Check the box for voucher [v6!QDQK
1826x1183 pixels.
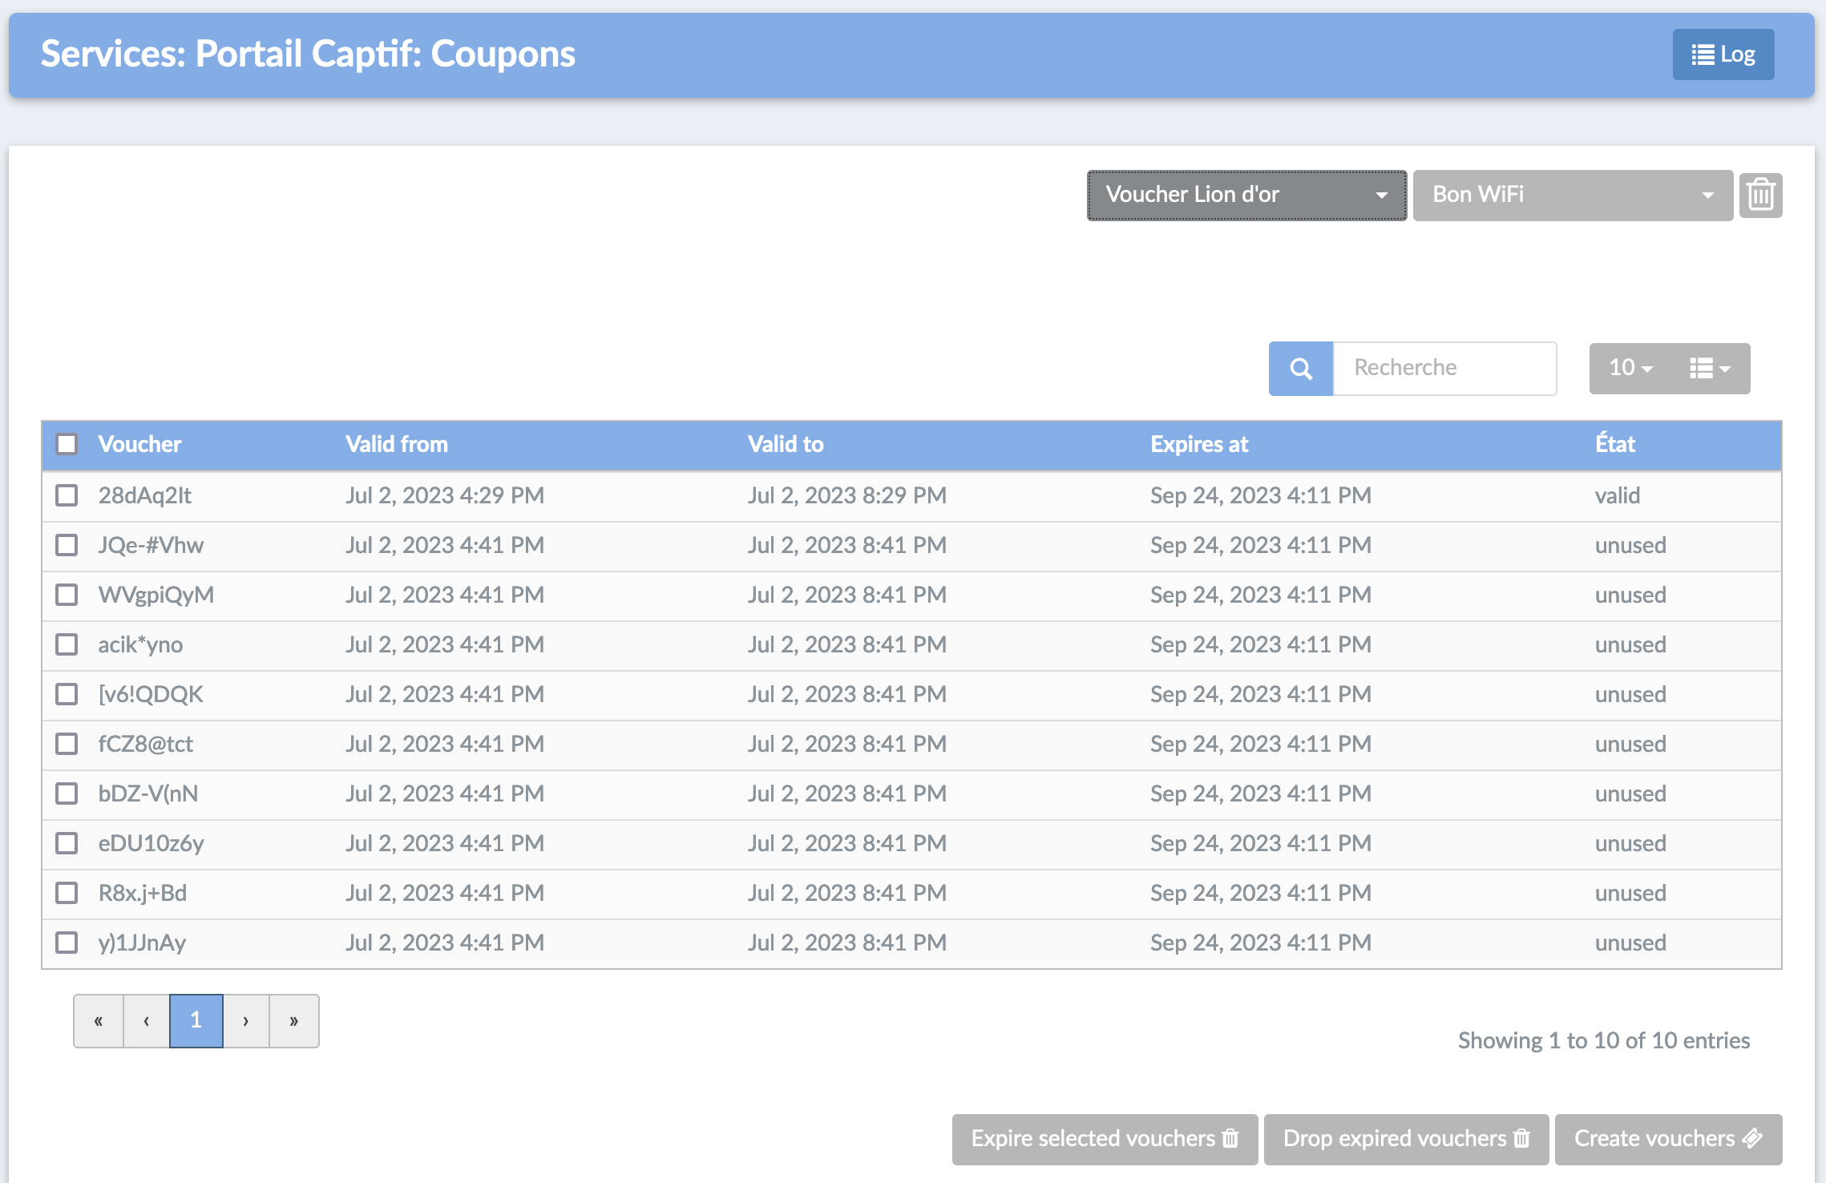(67, 694)
